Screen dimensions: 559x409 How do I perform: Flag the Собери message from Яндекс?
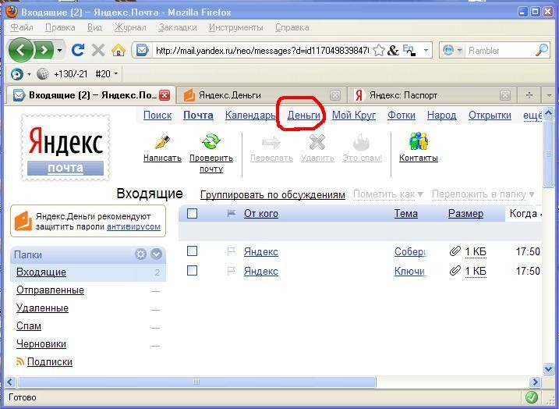click(x=232, y=251)
